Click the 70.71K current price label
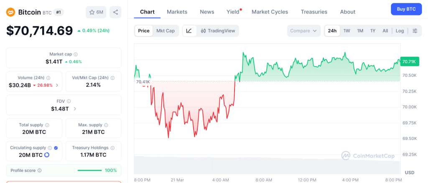Screen dimensions: 428x183 408,62
